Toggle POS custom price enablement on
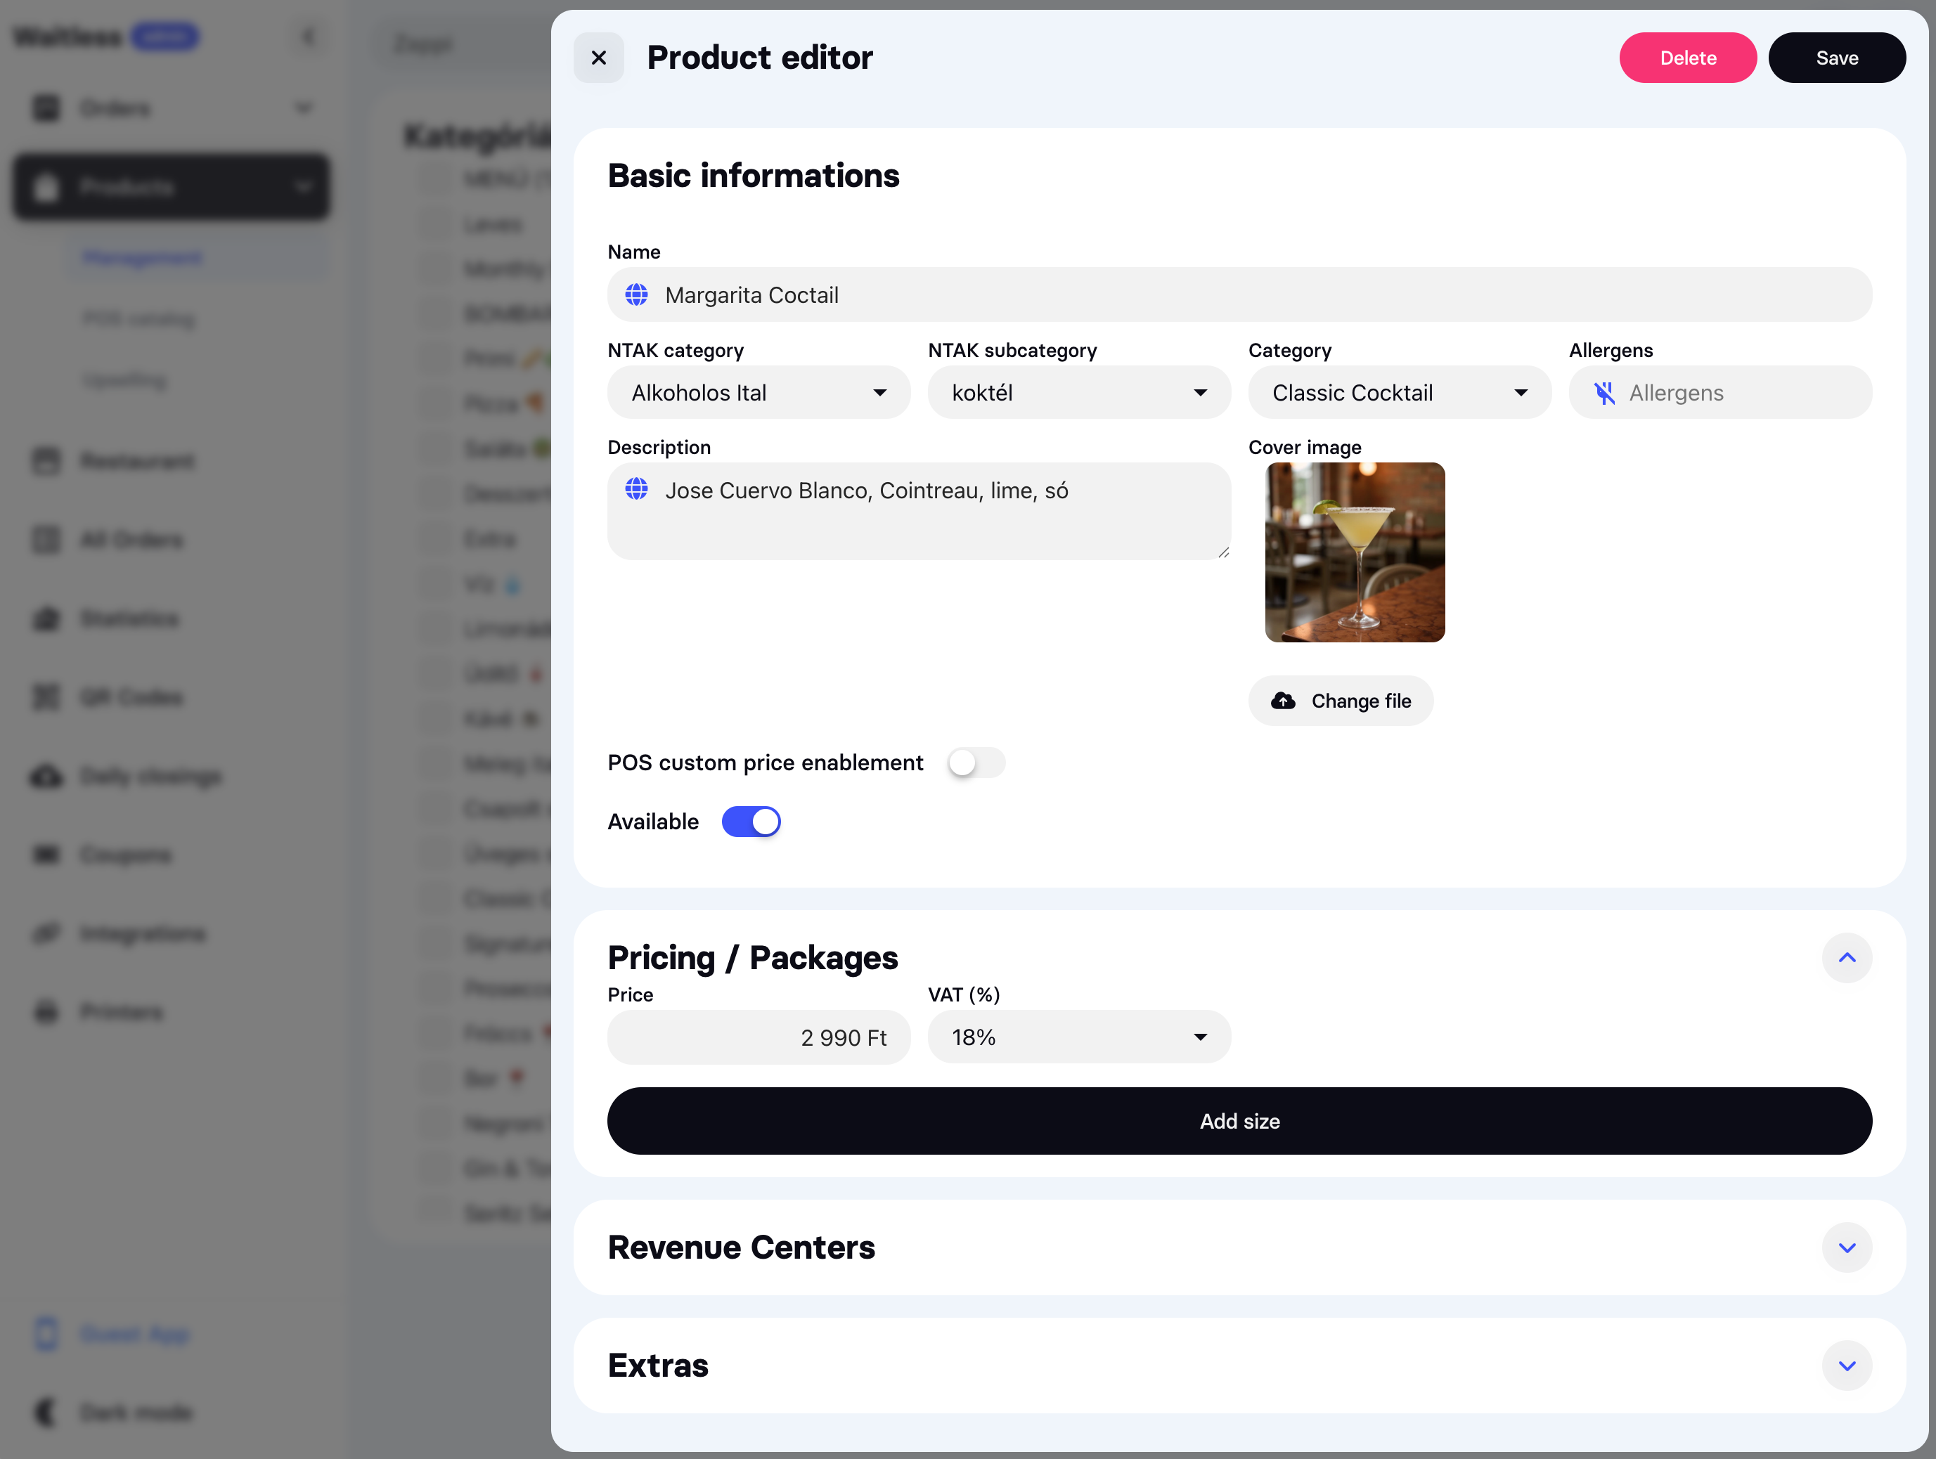Image resolution: width=1936 pixels, height=1459 pixels. pos(976,763)
